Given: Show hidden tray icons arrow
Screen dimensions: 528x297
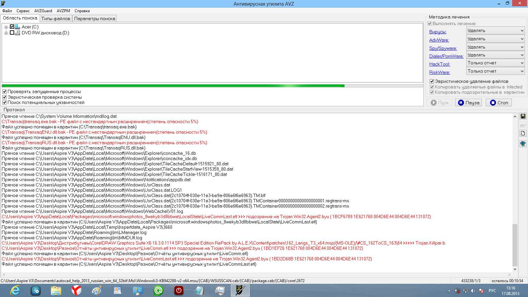Looking at the screenshot, I should 449,291.
